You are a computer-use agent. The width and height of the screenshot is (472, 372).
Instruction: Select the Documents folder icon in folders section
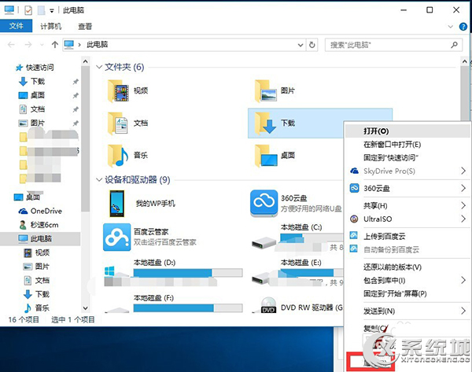(118, 123)
